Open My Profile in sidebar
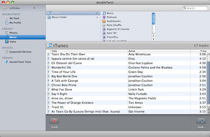The height and width of the screenshot is (137, 210). coord(15,23)
